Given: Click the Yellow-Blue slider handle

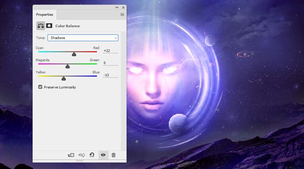Looking at the screenshot, I should tap(64, 78).
